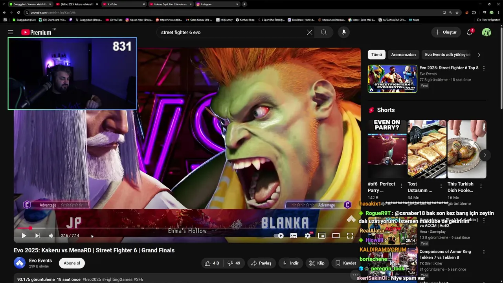This screenshot has height=283, width=503.
Task: Expand filter chips with right chevron
Action: [479, 55]
